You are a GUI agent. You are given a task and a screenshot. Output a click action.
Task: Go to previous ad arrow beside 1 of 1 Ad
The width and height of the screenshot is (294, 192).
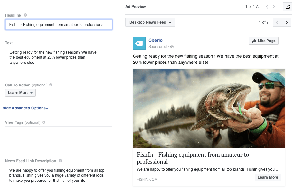[x=267, y=7]
